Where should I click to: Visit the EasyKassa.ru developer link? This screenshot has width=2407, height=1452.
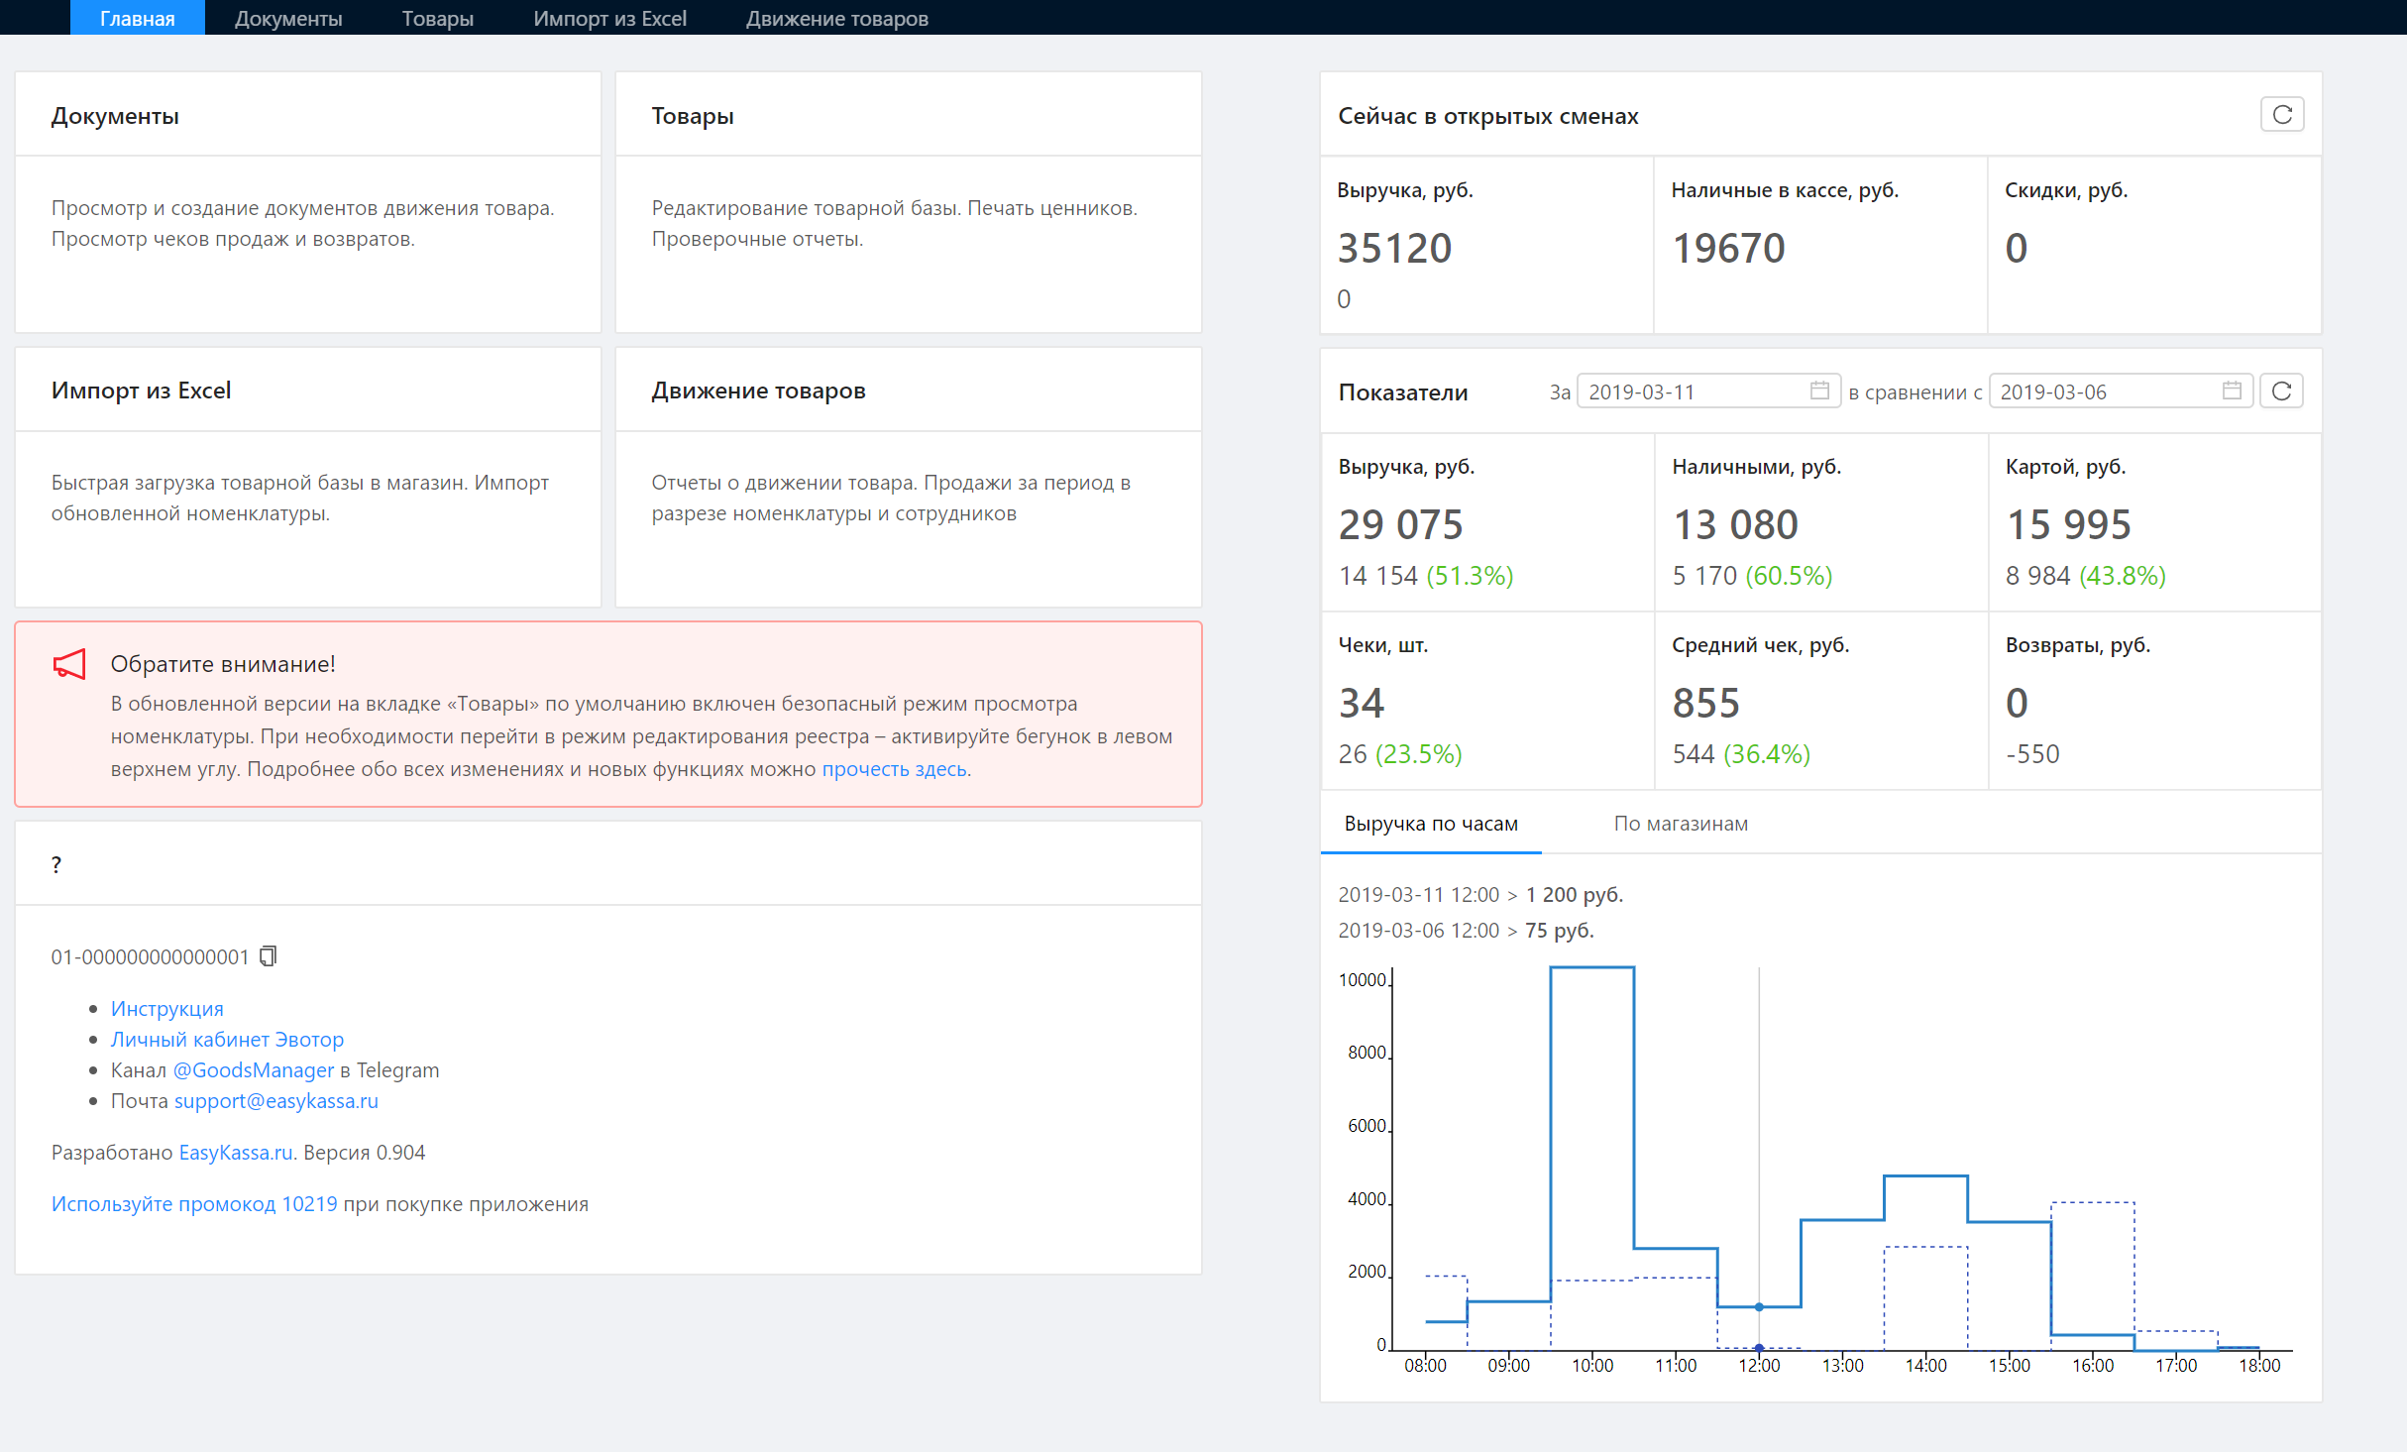click(x=236, y=1153)
